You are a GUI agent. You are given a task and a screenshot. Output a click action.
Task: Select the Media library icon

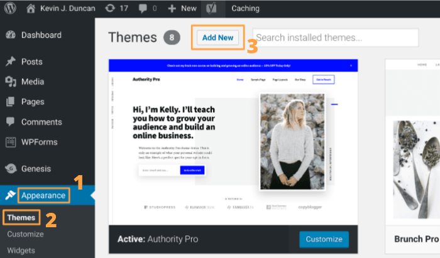point(11,82)
